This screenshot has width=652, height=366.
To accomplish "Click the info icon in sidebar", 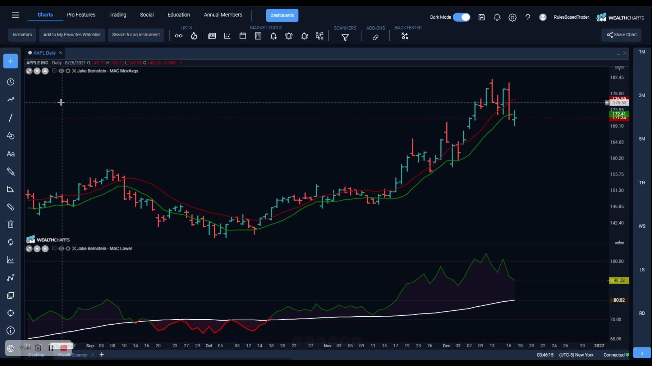I will coord(11,330).
